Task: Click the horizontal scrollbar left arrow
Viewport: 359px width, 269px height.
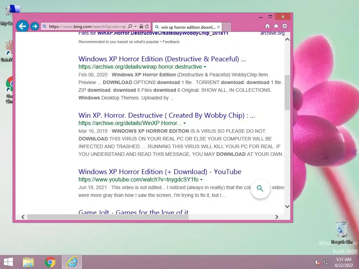Action: (x=23, y=217)
